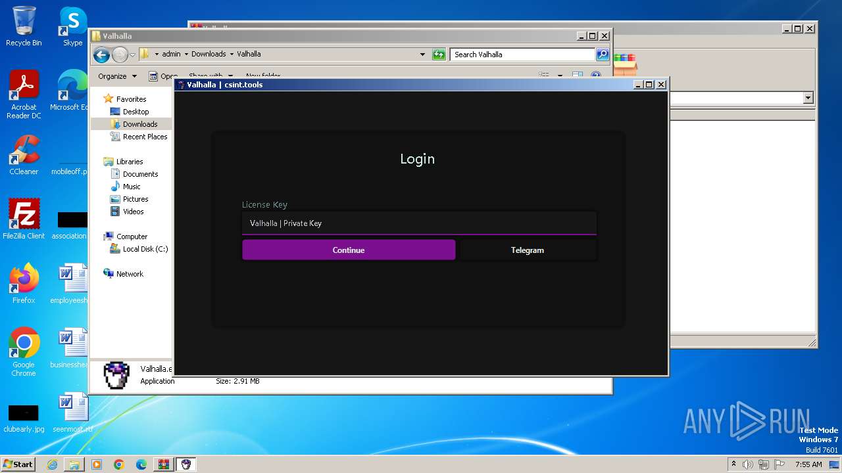This screenshot has height=473, width=842.
Task: Open dropdown in background WinRAR window
Action: coord(808,98)
